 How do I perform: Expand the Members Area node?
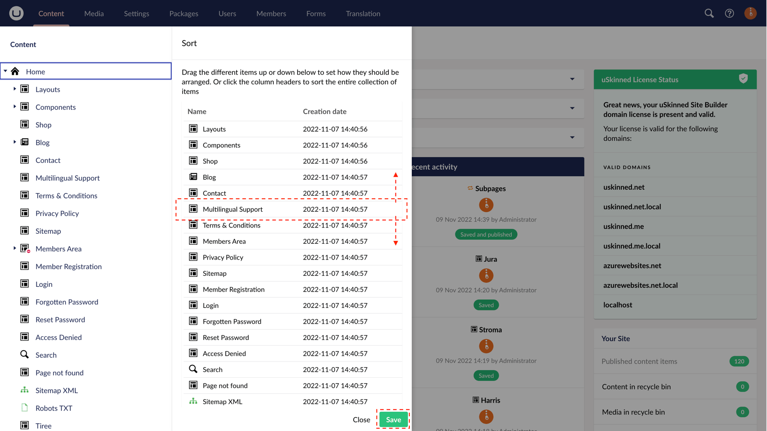[14, 249]
